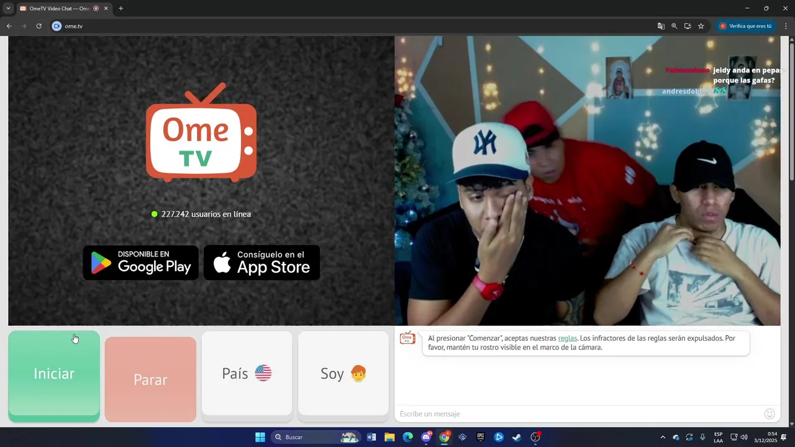Image resolution: width=795 pixels, height=447 pixels.
Task: Open Microsoft Edge from the taskbar
Action: (407, 437)
